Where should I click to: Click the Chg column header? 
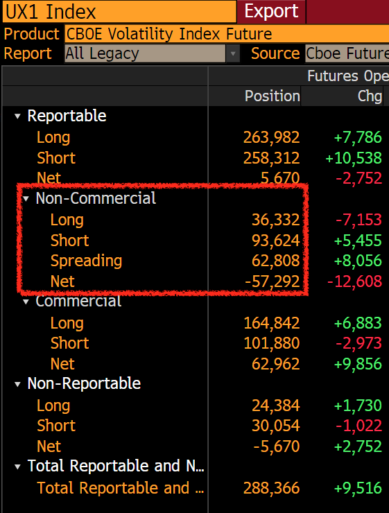pos(370,96)
